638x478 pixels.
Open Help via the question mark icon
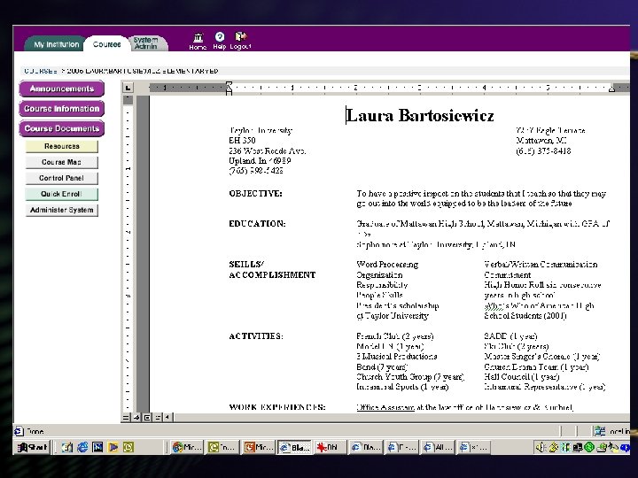219,37
